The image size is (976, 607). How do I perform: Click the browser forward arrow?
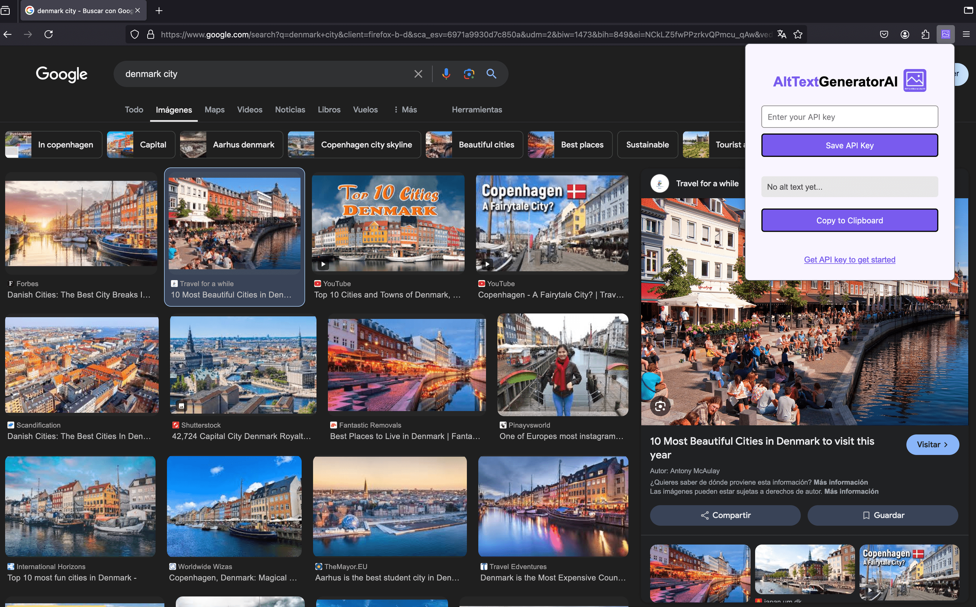pyautogui.click(x=28, y=34)
